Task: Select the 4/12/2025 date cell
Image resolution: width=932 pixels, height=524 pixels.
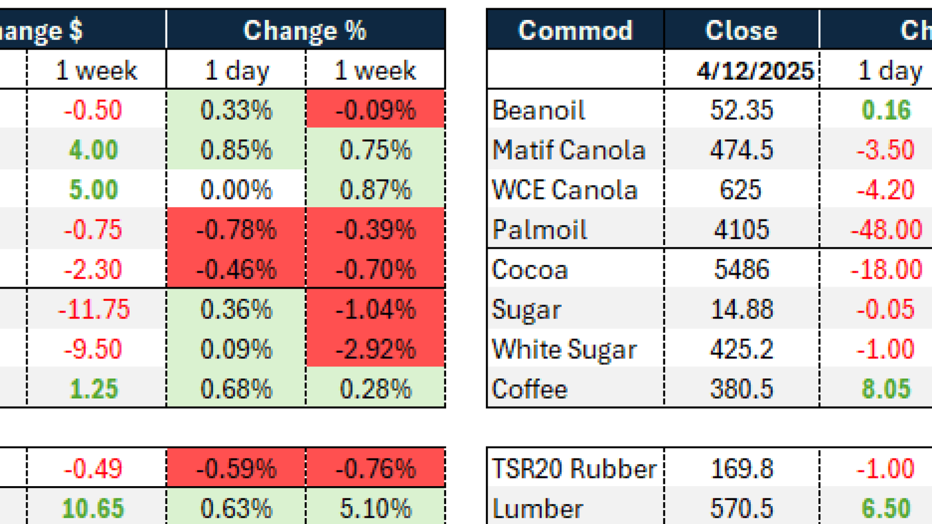Action: (x=755, y=71)
